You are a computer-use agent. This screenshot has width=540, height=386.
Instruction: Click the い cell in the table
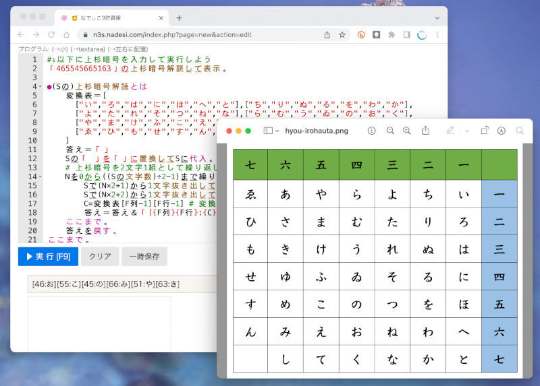tap(464, 194)
